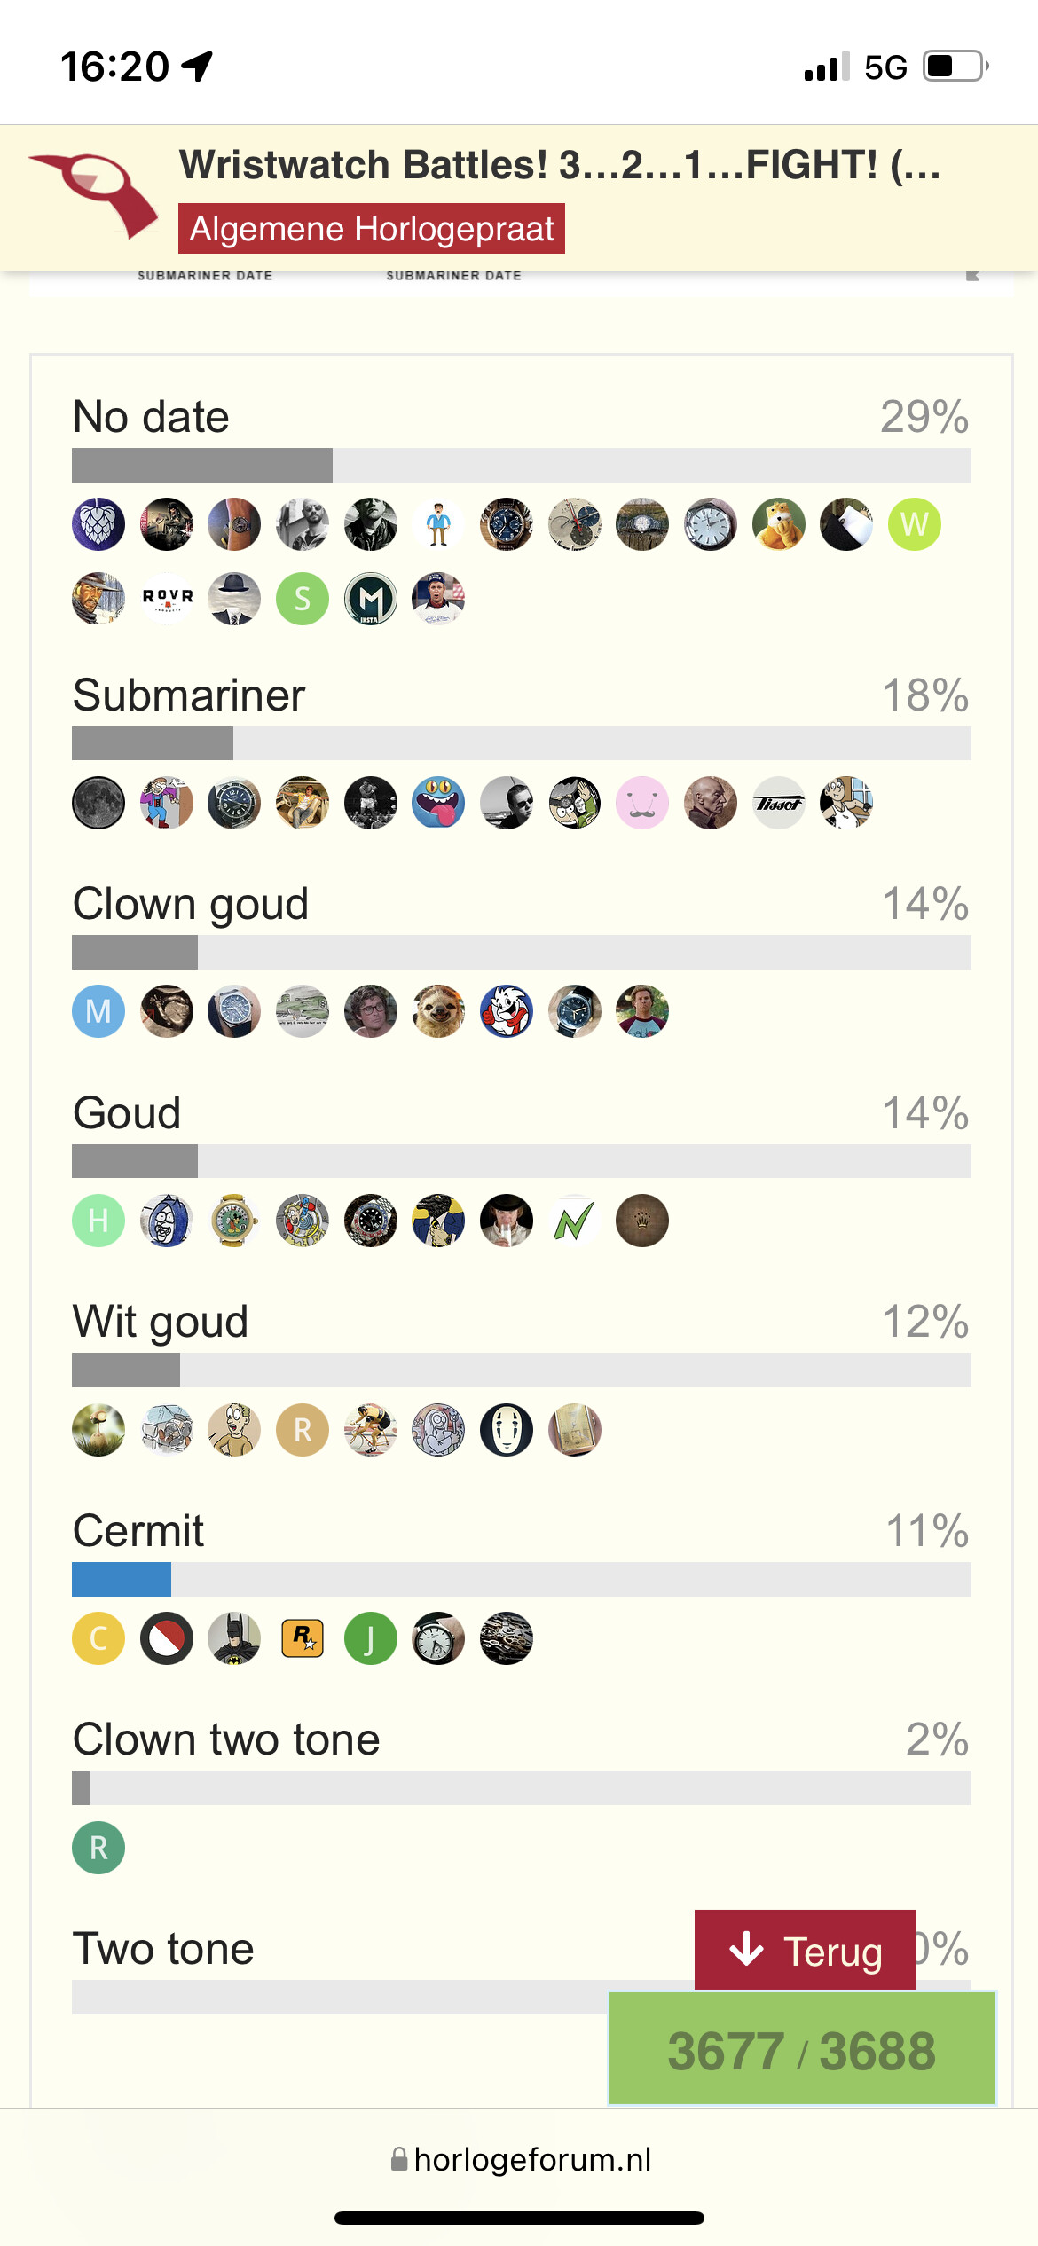Tap the Batman avatar under Cermit

(234, 1638)
